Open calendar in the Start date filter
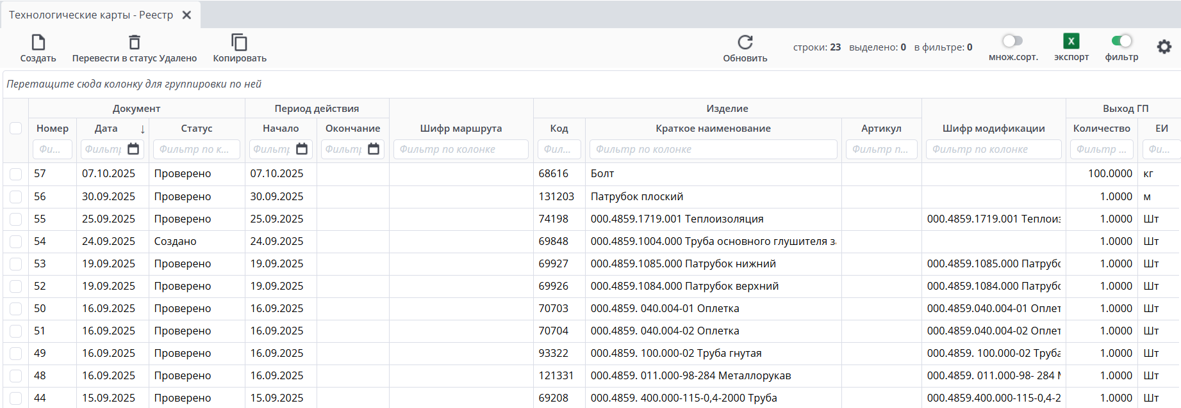This screenshot has width=1181, height=408. [302, 149]
